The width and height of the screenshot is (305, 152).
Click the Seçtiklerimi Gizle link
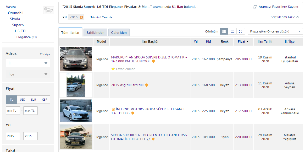[283, 17]
